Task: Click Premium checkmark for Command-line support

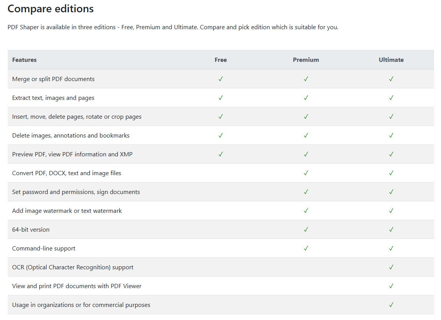Action: 306,248
